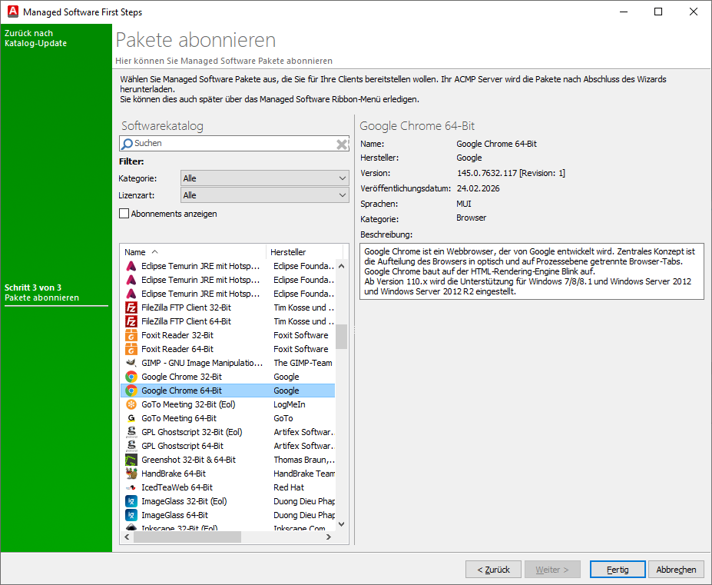Cancel the wizard with Abbrechen
Screen dimensions: 712x585
[x=676, y=570]
